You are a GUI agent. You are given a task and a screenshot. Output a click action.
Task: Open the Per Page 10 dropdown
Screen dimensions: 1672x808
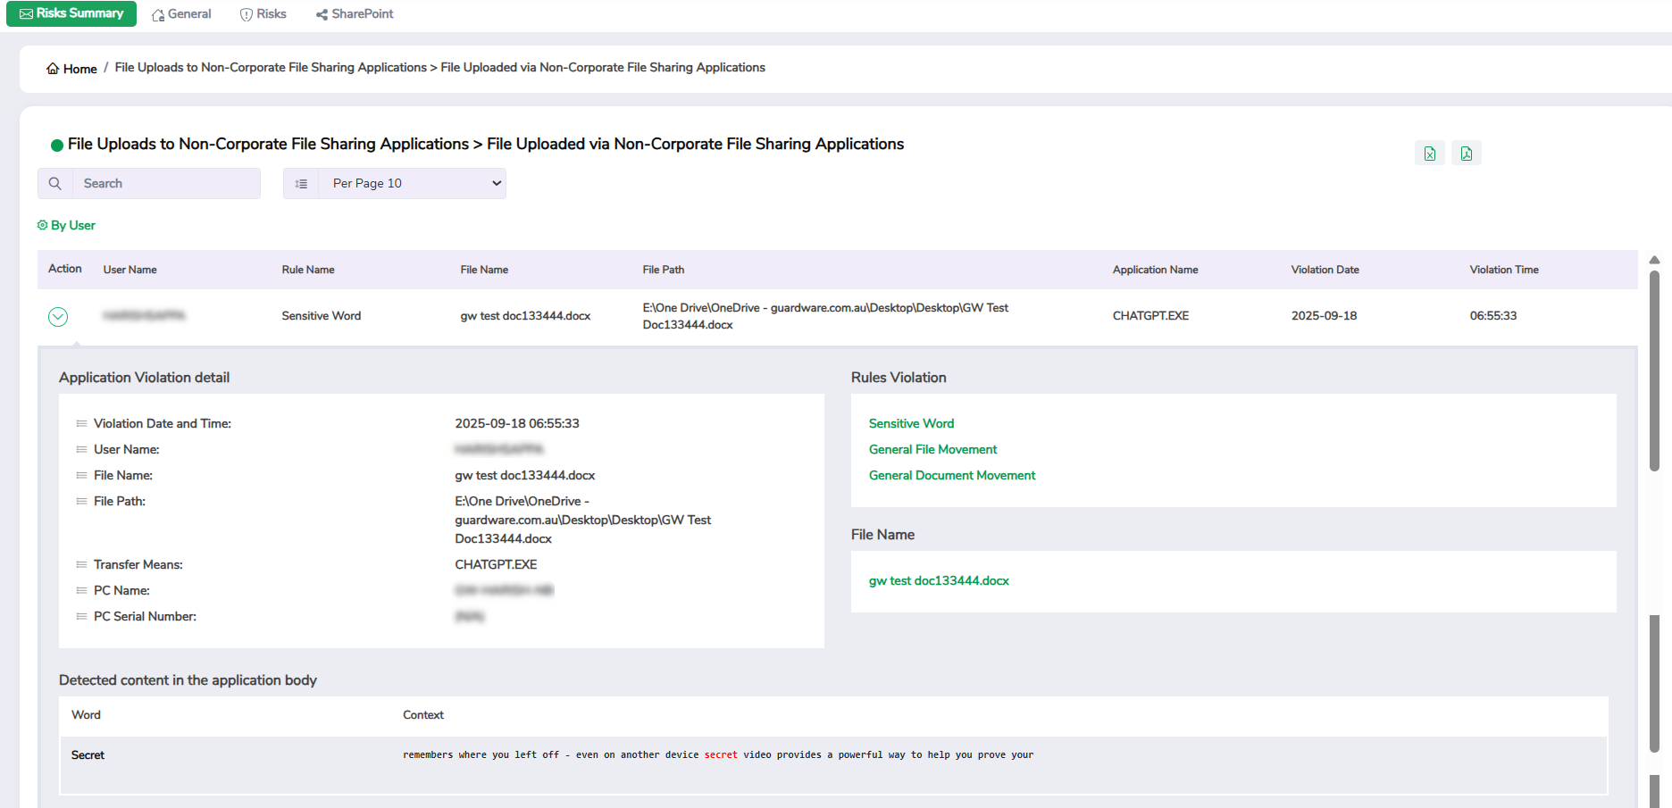pyautogui.click(x=412, y=183)
